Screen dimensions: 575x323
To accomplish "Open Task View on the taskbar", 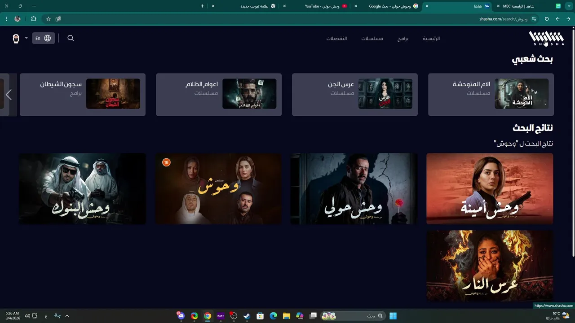I will tap(313, 316).
